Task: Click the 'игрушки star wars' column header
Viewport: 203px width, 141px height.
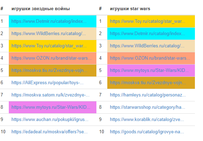Action: pyautogui.click(x=130, y=9)
